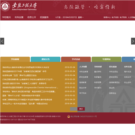Click the 人才培养 column heading
This screenshot has height=135, width=135.
83,67
